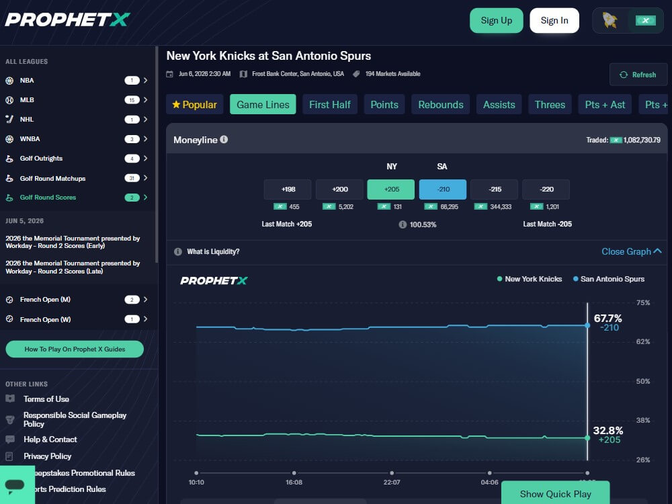Open Memorial Tournament Round 2 Scores (Early)

[73, 242]
